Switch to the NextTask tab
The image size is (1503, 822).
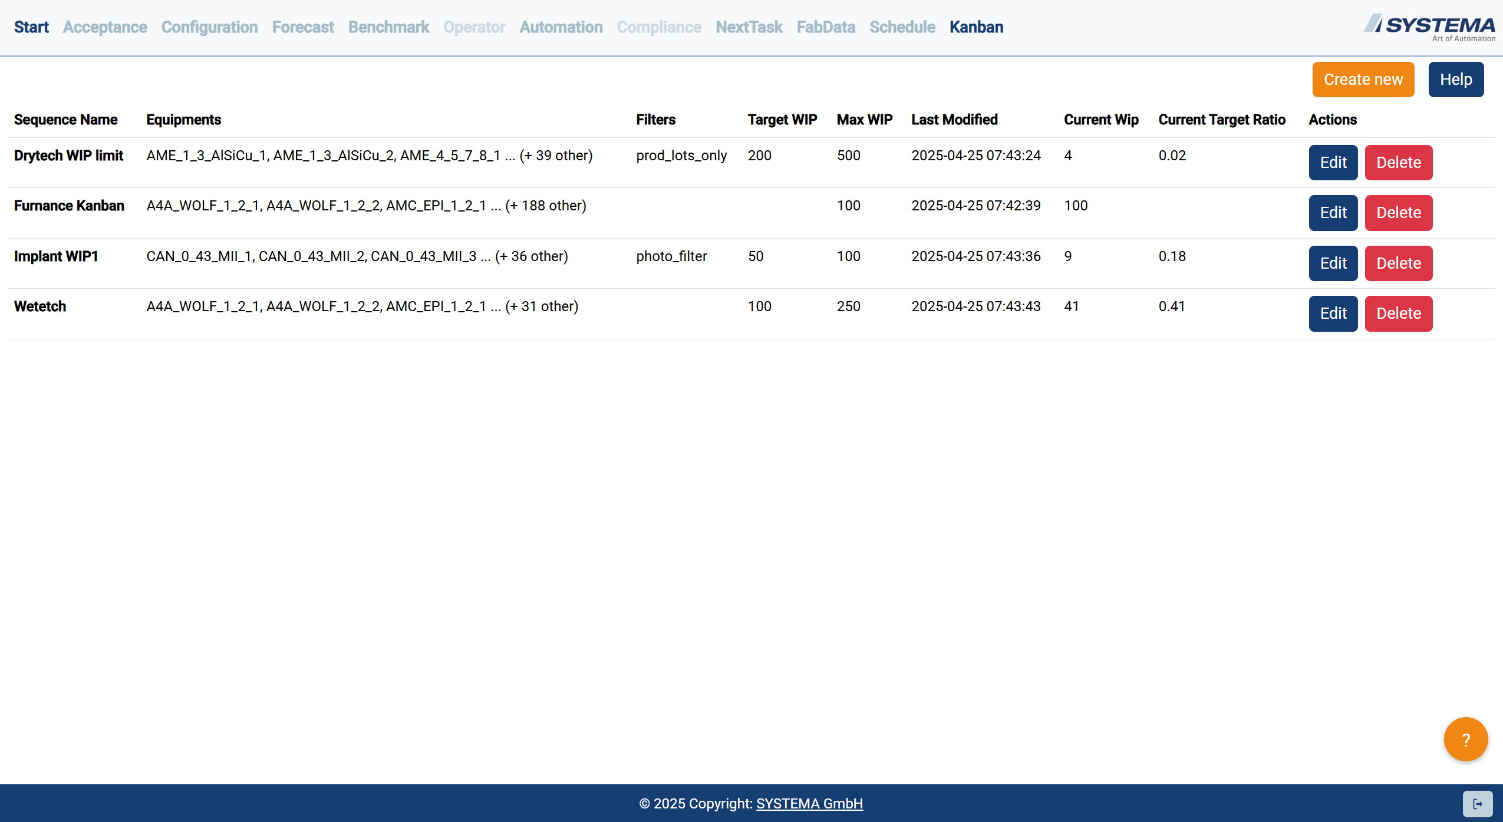point(749,27)
